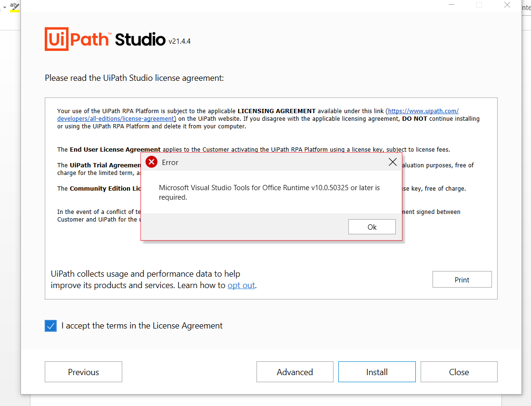Viewport: 531px width, 406px height.
Task: Click the Install button
Action: pos(377,372)
